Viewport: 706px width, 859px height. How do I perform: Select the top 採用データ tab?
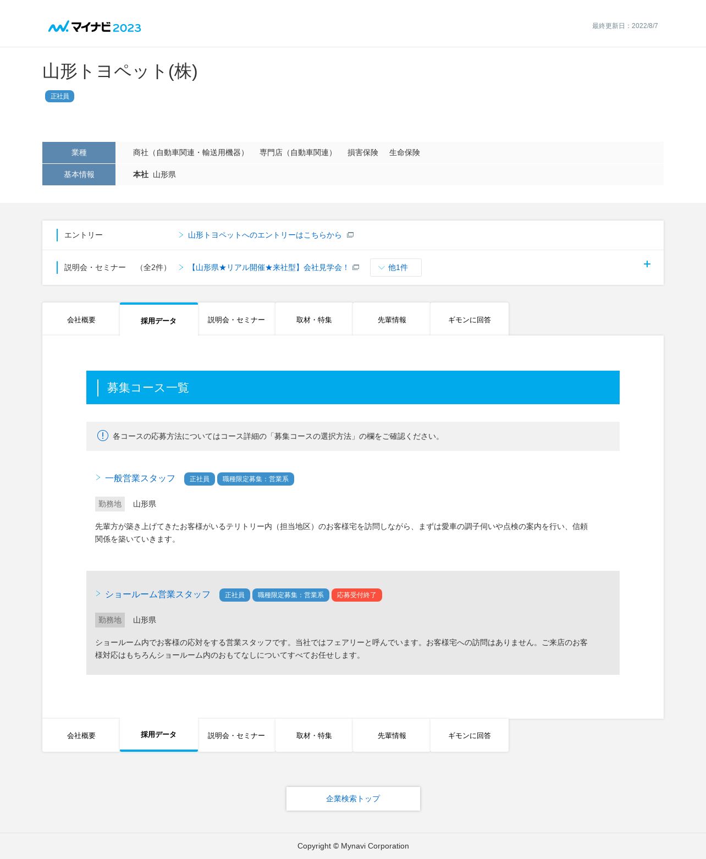pos(158,320)
